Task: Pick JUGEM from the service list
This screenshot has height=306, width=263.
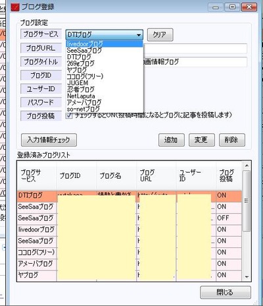Action: click(105, 83)
